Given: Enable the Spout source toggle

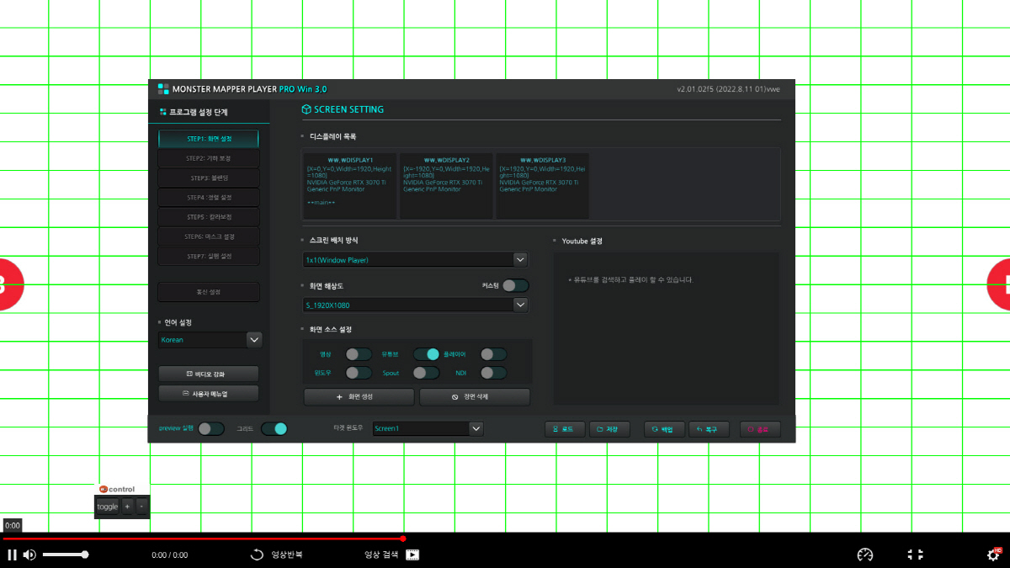Looking at the screenshot, I should tap(426, 373).
